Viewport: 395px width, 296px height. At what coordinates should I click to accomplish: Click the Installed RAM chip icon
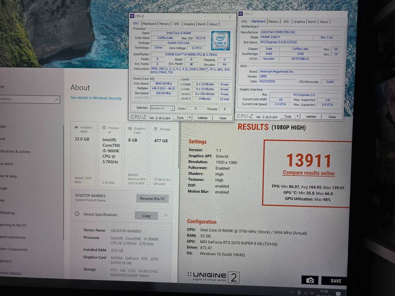(76, 127)
